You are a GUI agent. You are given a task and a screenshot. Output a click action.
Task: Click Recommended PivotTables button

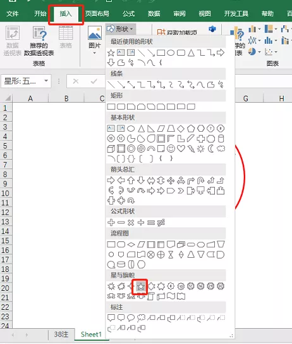coord(39,41)
